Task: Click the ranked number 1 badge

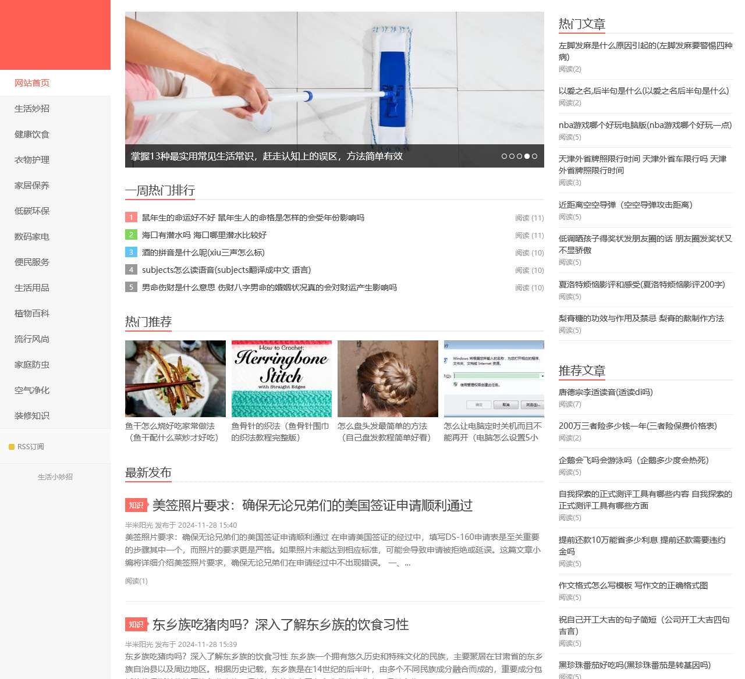Action: 131,217
